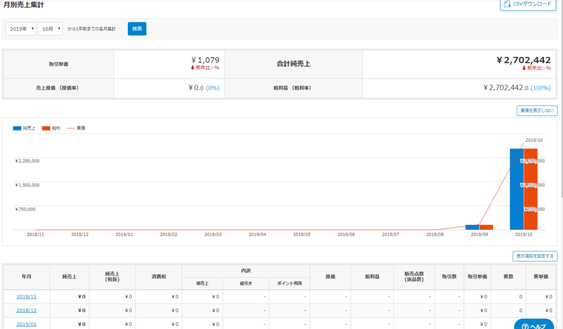Image resolution: width=563 pixels, height=329 pixels.
Task: Toggle the 粗利 legend series
Action: 52,129
